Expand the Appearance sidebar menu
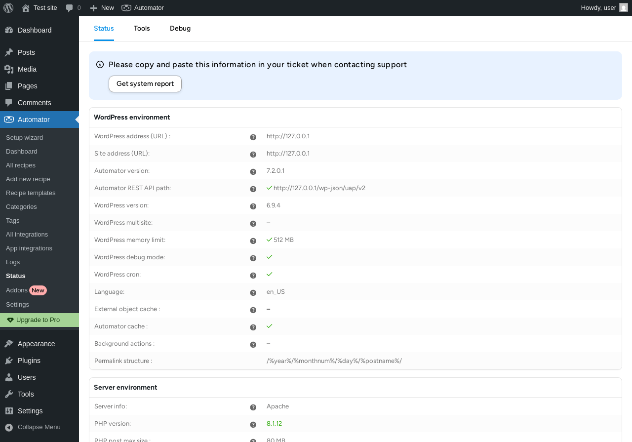The width and height of the screenshot is (632, 442). coord(36,344)
